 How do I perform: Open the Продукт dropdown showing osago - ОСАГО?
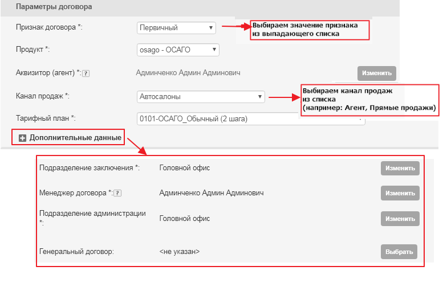[178, 50]
